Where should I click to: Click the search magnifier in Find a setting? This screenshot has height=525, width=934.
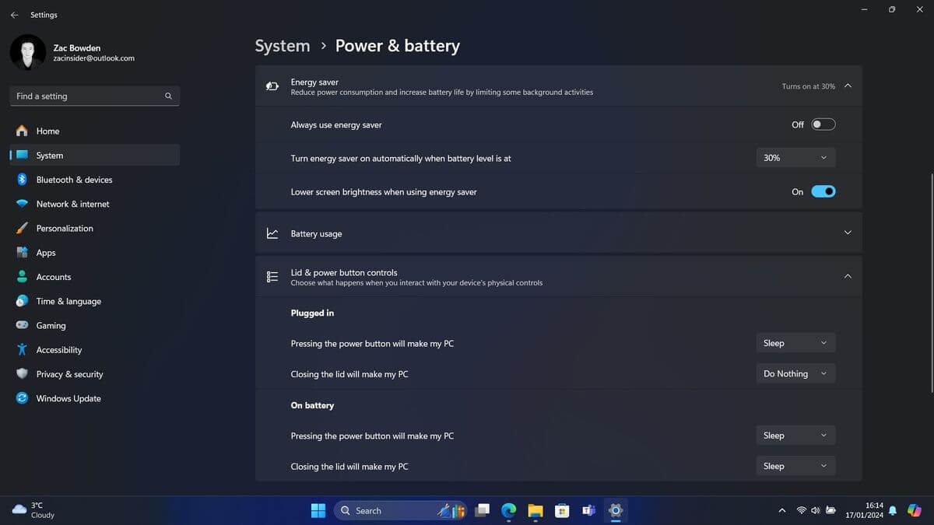pyautogui.click(x=168, y=96)
